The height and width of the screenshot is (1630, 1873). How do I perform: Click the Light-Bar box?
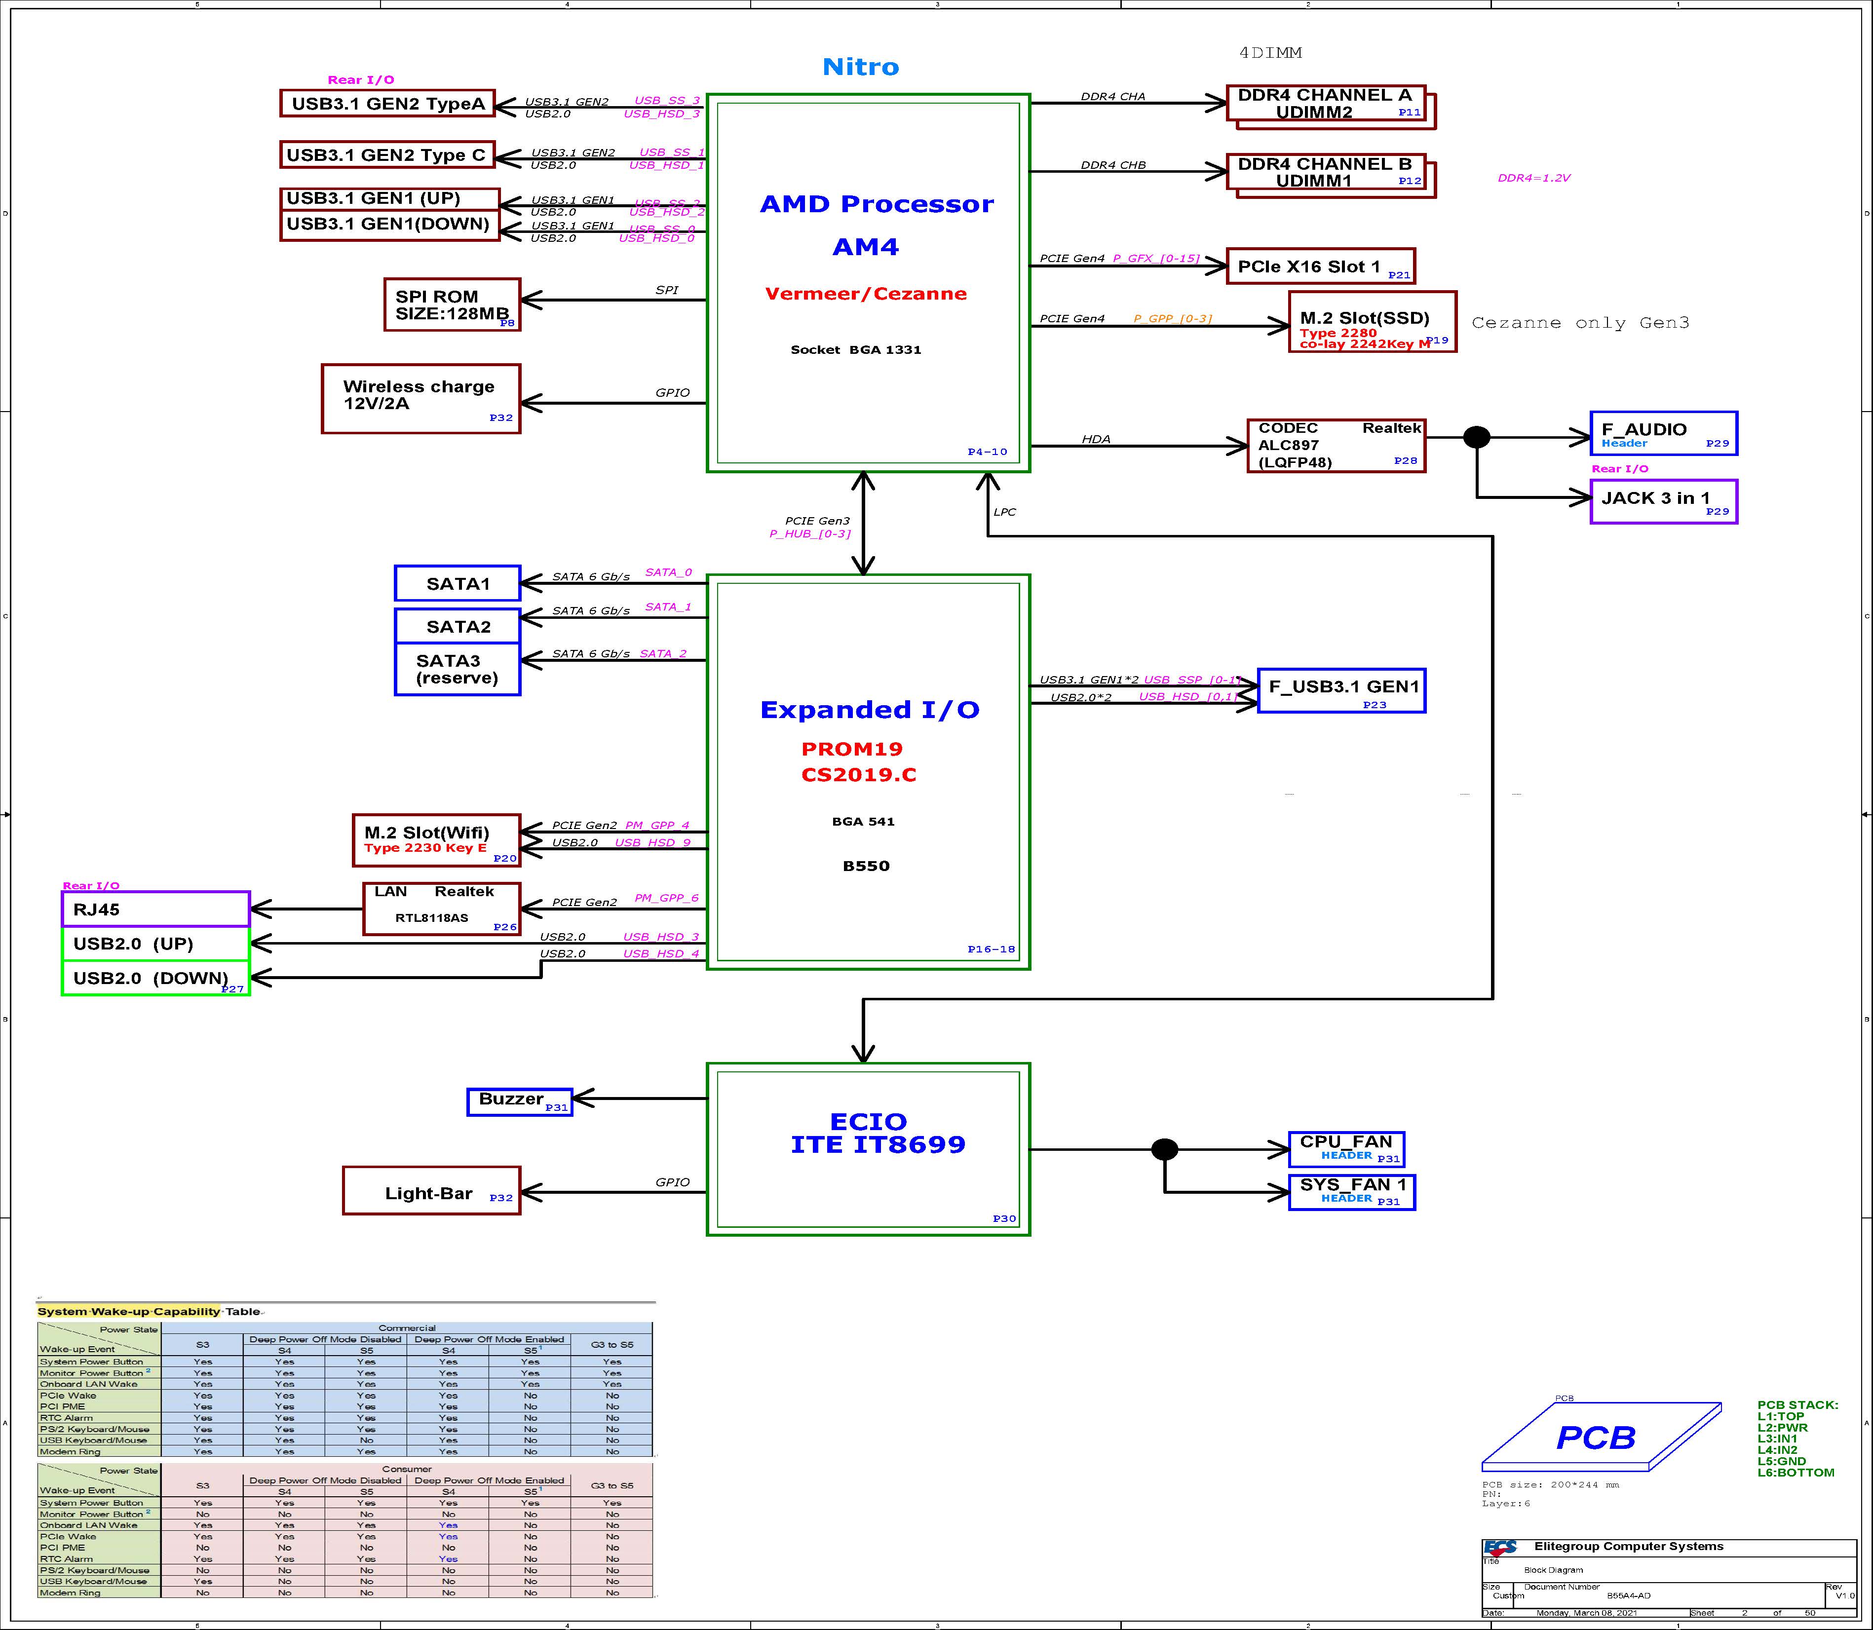click(x=431, y=1191)
